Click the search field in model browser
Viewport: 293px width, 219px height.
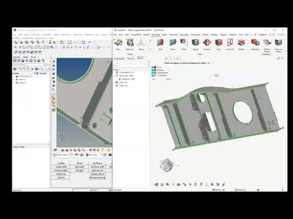pos(130,66)
